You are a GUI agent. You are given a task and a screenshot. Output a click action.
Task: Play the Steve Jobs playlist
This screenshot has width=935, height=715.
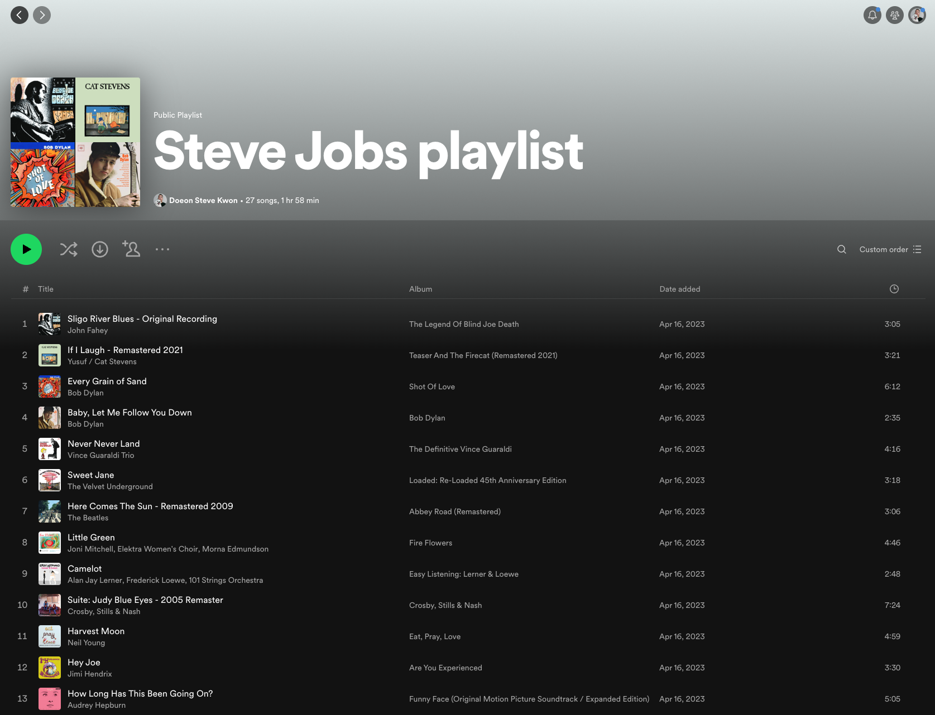click(x=26, y=249)
